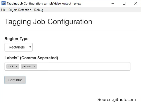
Task: Click the Continue button
Action: [x=15, y=80]
